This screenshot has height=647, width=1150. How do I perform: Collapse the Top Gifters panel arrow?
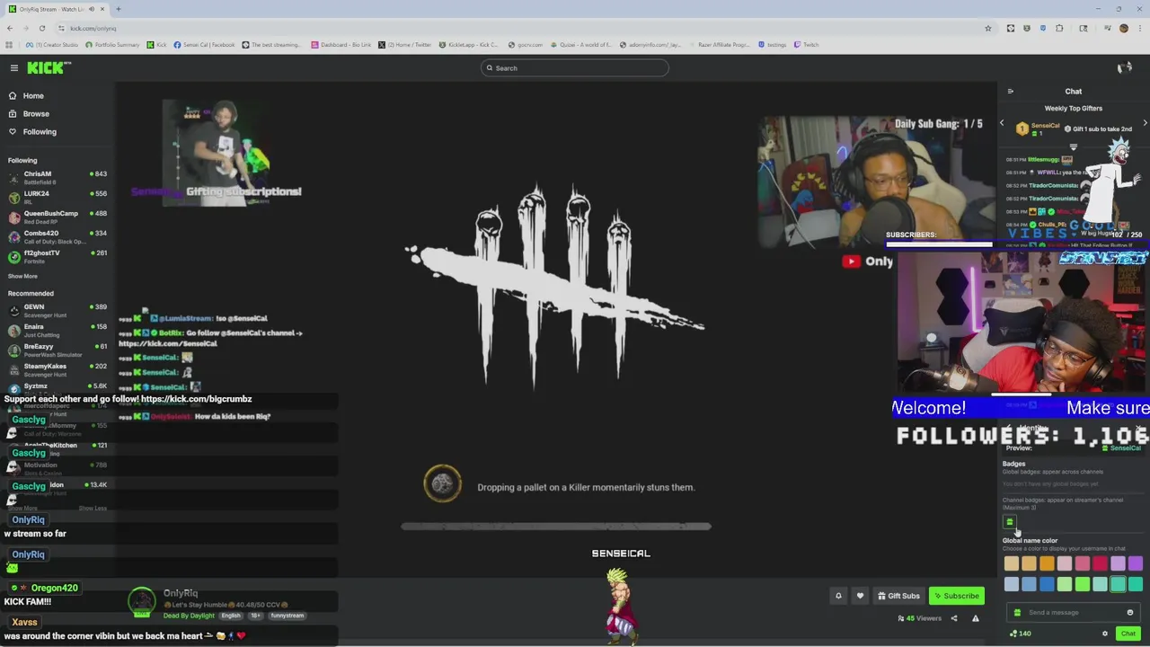(1073, 147)
